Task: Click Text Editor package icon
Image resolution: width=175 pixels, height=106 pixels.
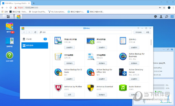Action: coord(58,56)
